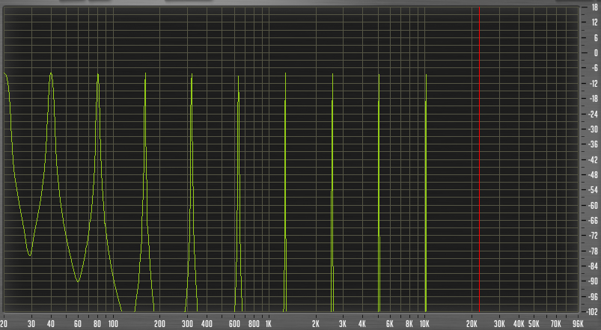The image size is (601, 330).
Task: Click the "40K" frequency axis label
Action: point(519,324)
